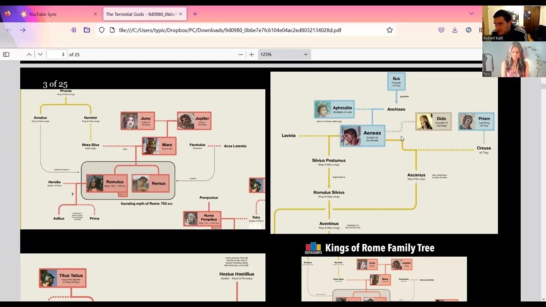Click 'founding myth of Rome: 753' caption
The height and width of the screenshot is (307, 546).
coord(147,204)
